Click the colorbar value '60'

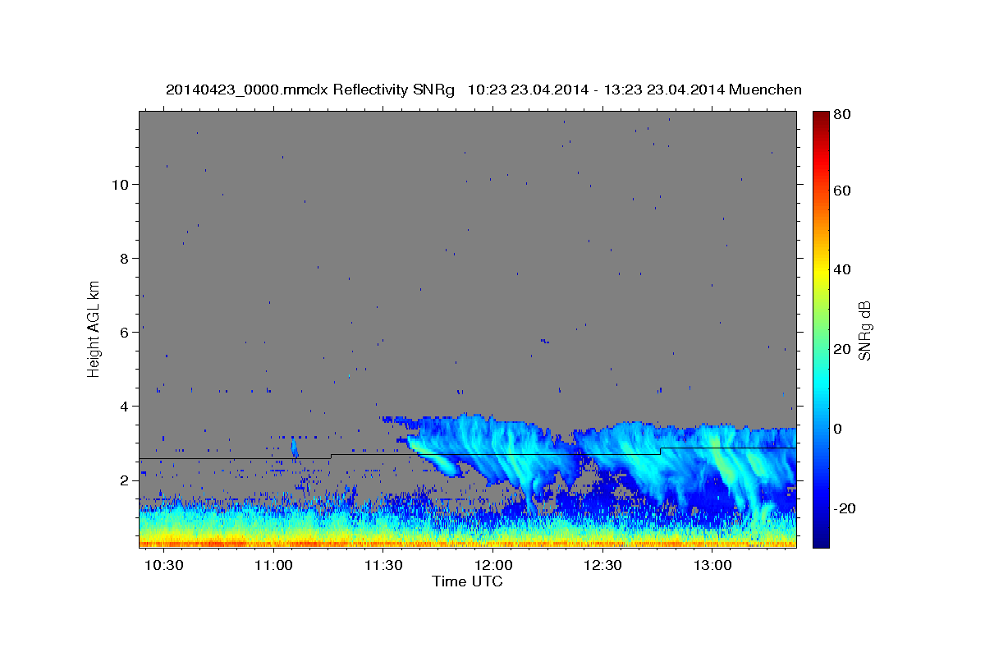coord(844,191)
